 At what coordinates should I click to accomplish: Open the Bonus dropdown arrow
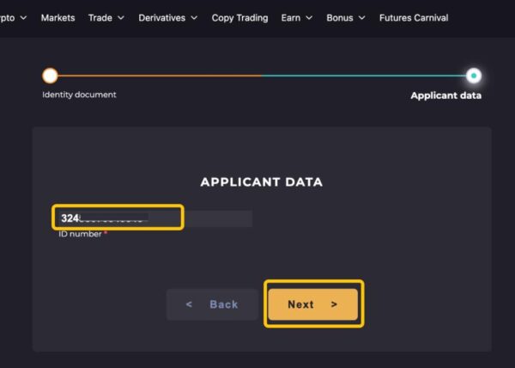[x=361, y=18]
